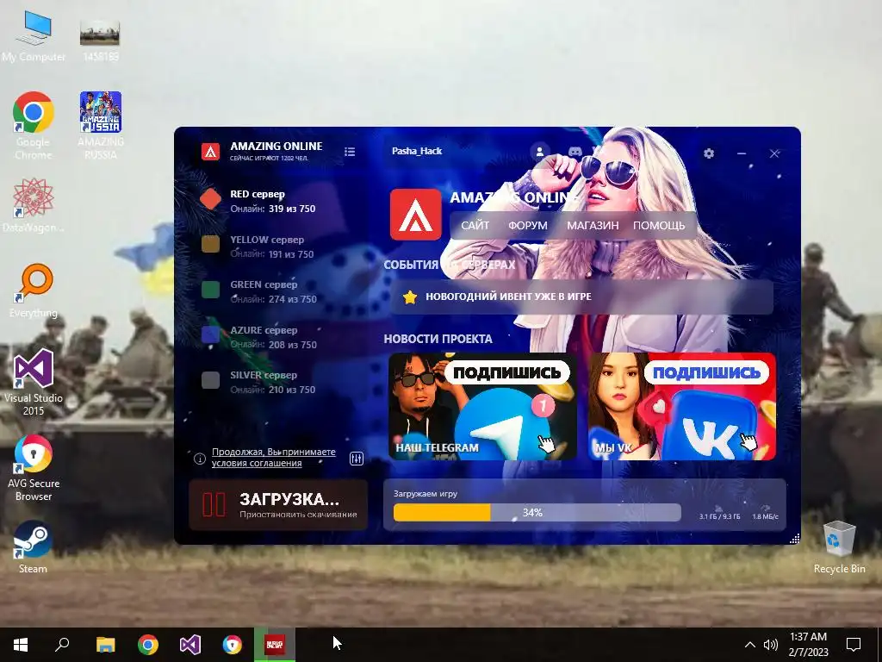The image size is (882, 662).
Task: Open launcher settings gear
Action: click(709, 153)
